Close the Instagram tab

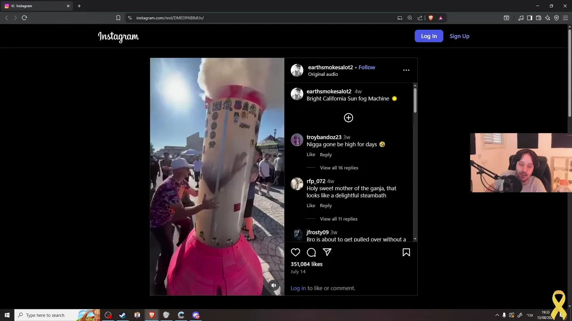(68, 6)
